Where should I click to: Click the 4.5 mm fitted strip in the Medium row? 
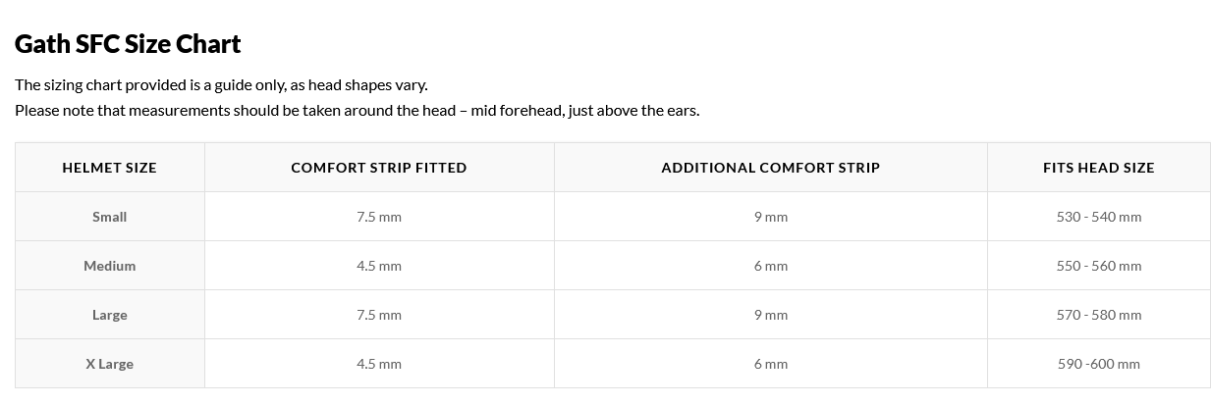pyautogui.click(x=379, y=266)
